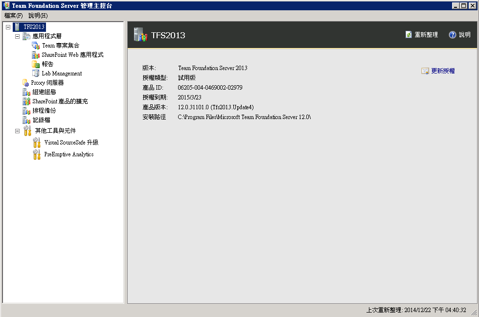Viewport: 479px width, 317px height.
Task: Click the 組建組態 build configuration icon
Action: [26, 92]
